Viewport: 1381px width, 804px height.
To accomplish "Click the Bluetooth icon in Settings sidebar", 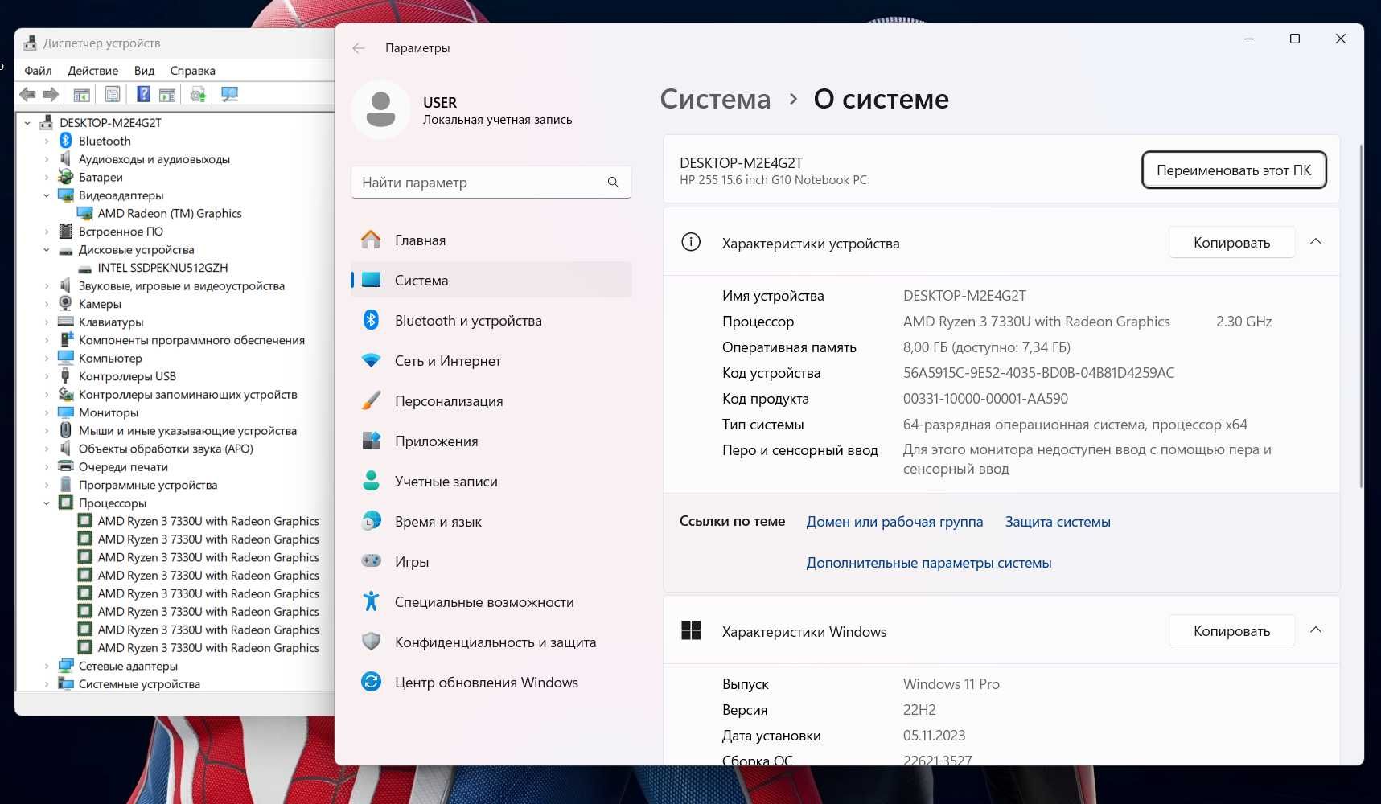I will (371, 320).
